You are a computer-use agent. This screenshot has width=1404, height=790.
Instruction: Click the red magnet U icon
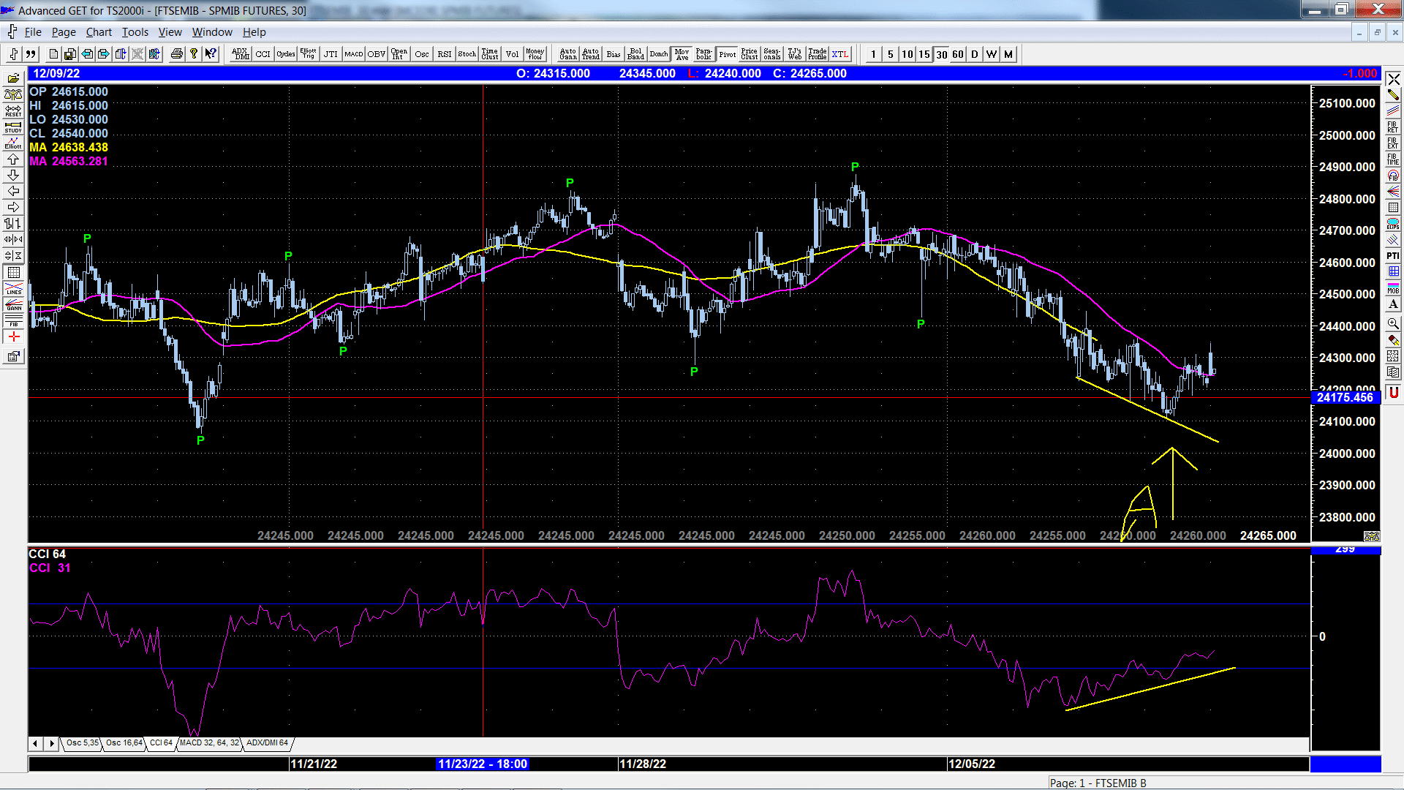[1393, 393]
